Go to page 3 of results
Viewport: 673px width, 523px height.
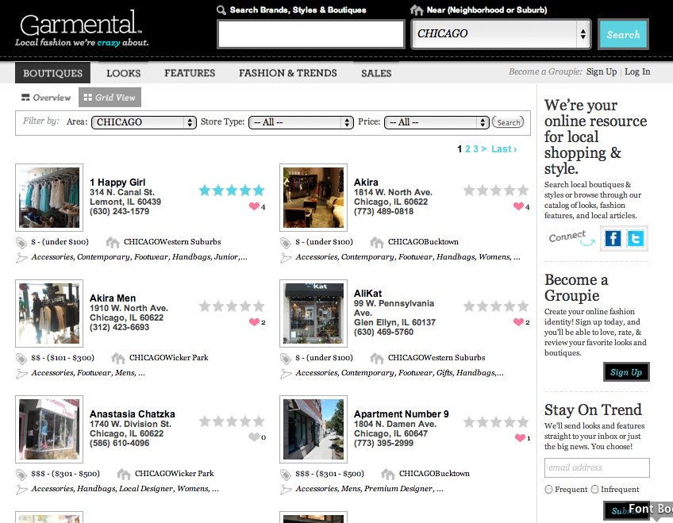475,149
